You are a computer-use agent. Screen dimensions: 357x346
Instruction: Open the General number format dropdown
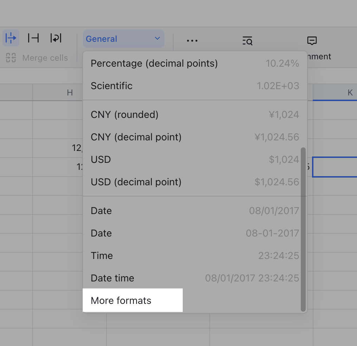[x=123, y=39]
